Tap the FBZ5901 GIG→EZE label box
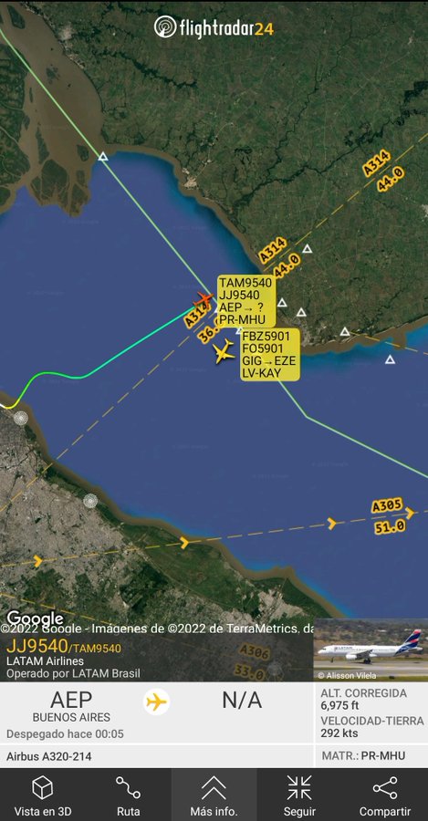The image size is (428, 821). point(270,355)
